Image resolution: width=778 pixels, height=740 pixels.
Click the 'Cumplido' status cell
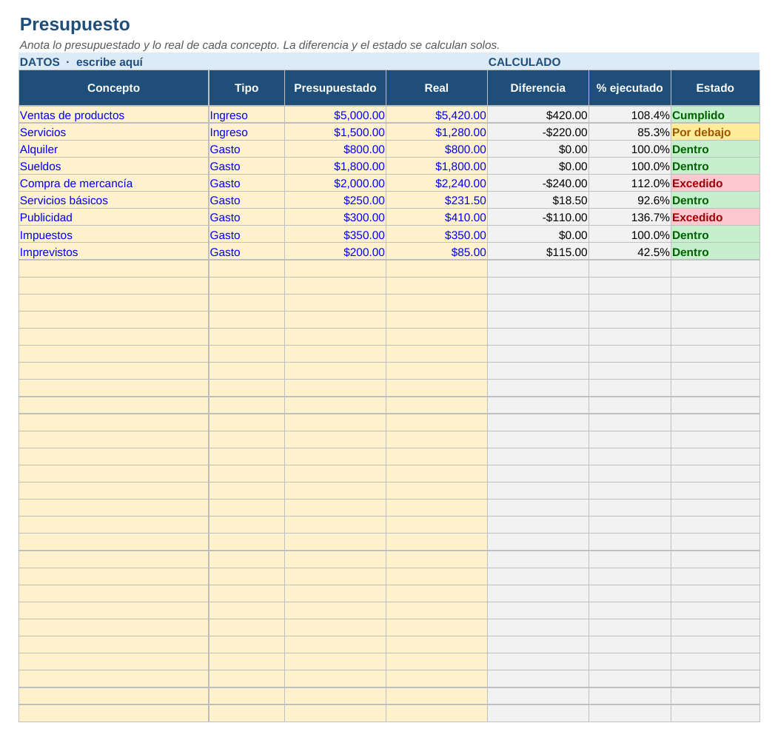pos(715,115)
